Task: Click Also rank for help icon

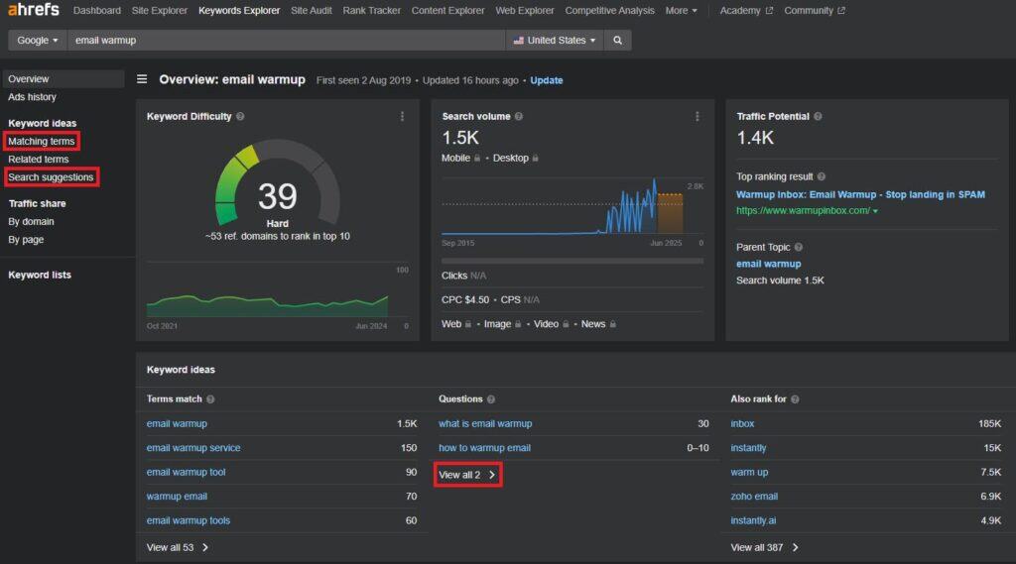Action: [795, 399]
